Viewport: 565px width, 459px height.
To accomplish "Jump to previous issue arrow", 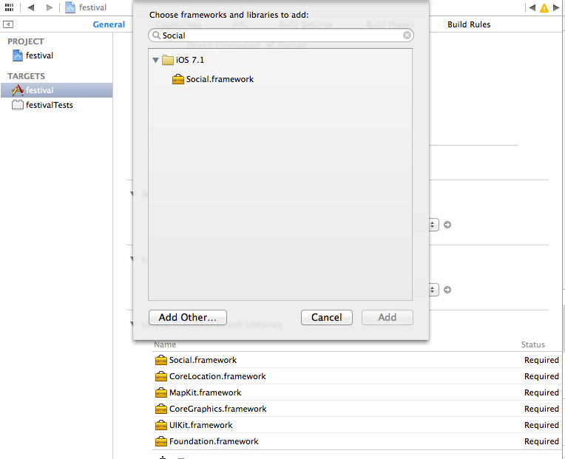I will pyautogui.click(x=532, y=7).
